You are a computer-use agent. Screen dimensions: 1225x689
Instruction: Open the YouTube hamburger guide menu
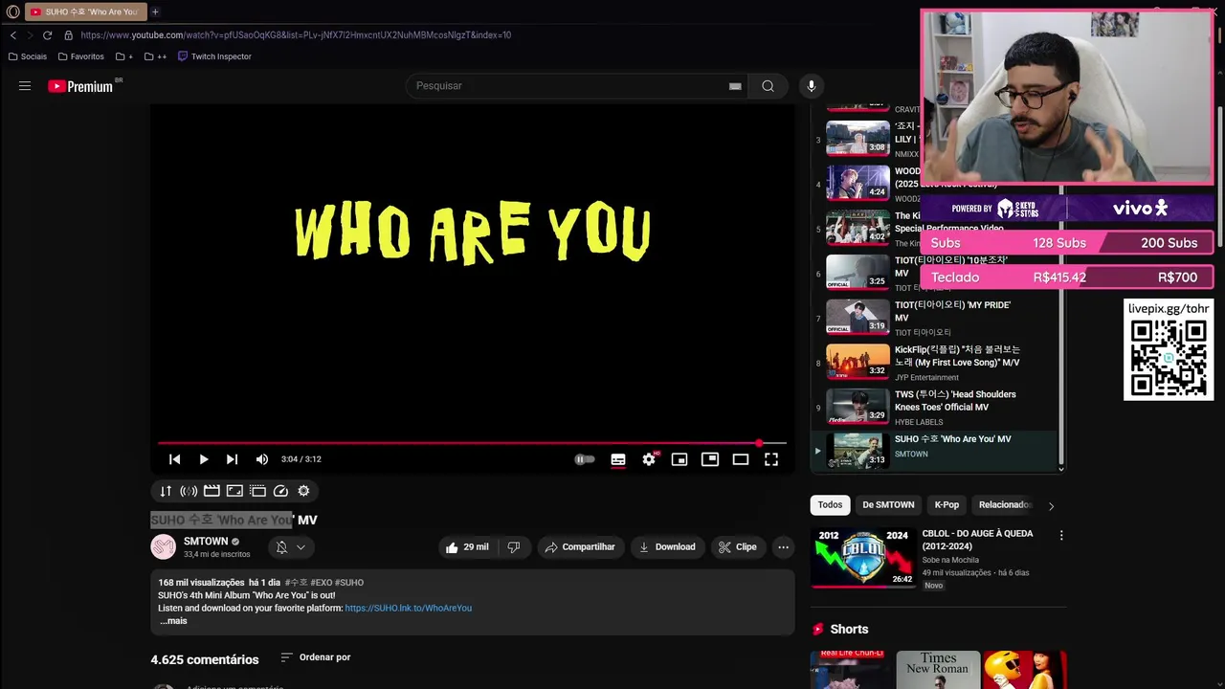point(25,86)
